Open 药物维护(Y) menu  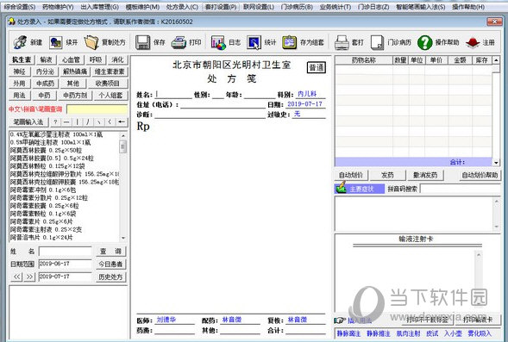58,7
